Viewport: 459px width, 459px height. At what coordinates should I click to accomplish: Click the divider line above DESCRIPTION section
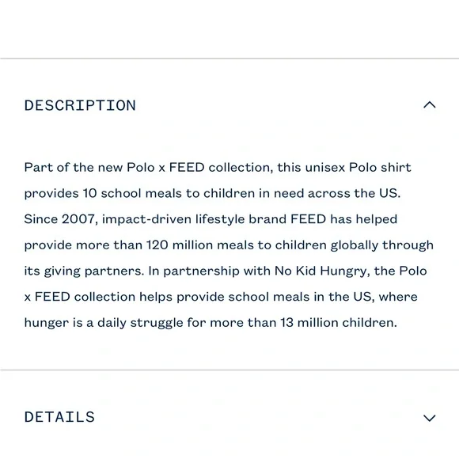(229, 59)
